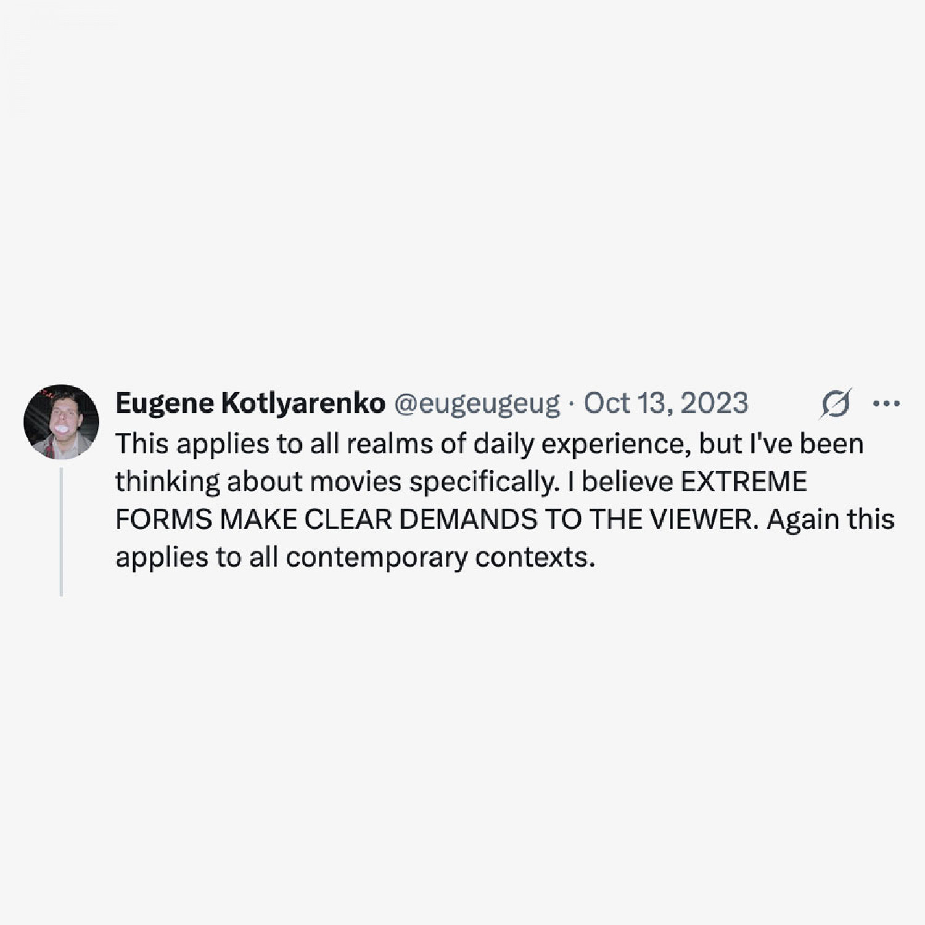Click the word EXTREME in the tweet
Screen dimensions: 925x925
tap(743, 482)
